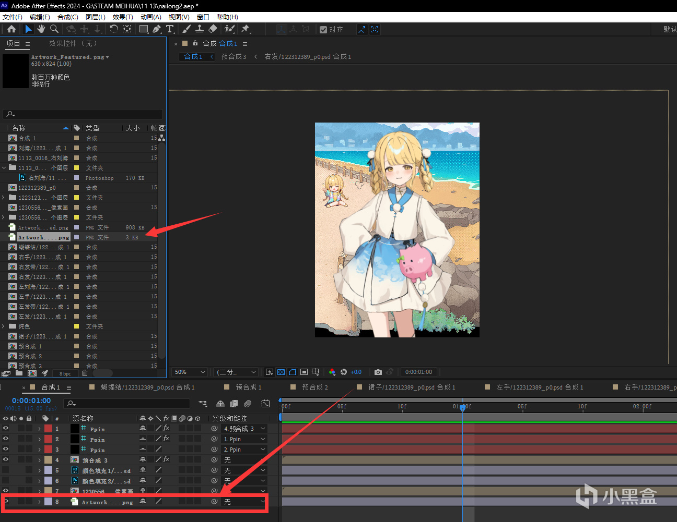Image resolution: width=677 pixels, height=522 pixels.
Task: Select the Rectangle shape tool
Action: (144, 29)
